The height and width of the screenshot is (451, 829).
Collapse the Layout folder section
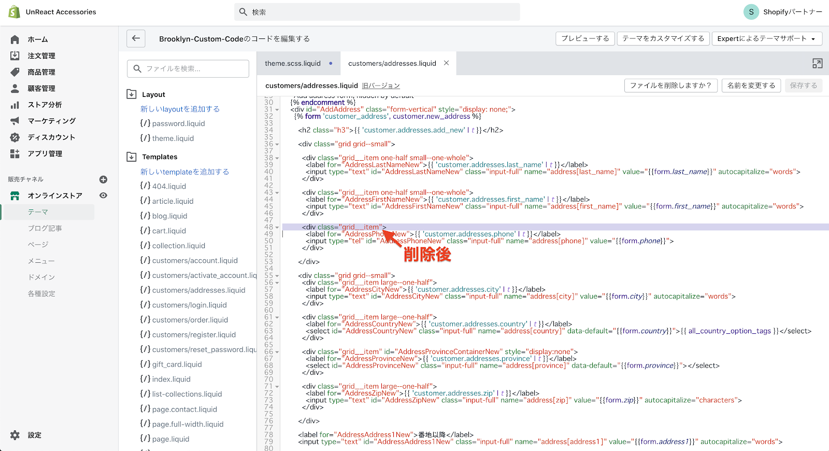(x=132, y=94)
